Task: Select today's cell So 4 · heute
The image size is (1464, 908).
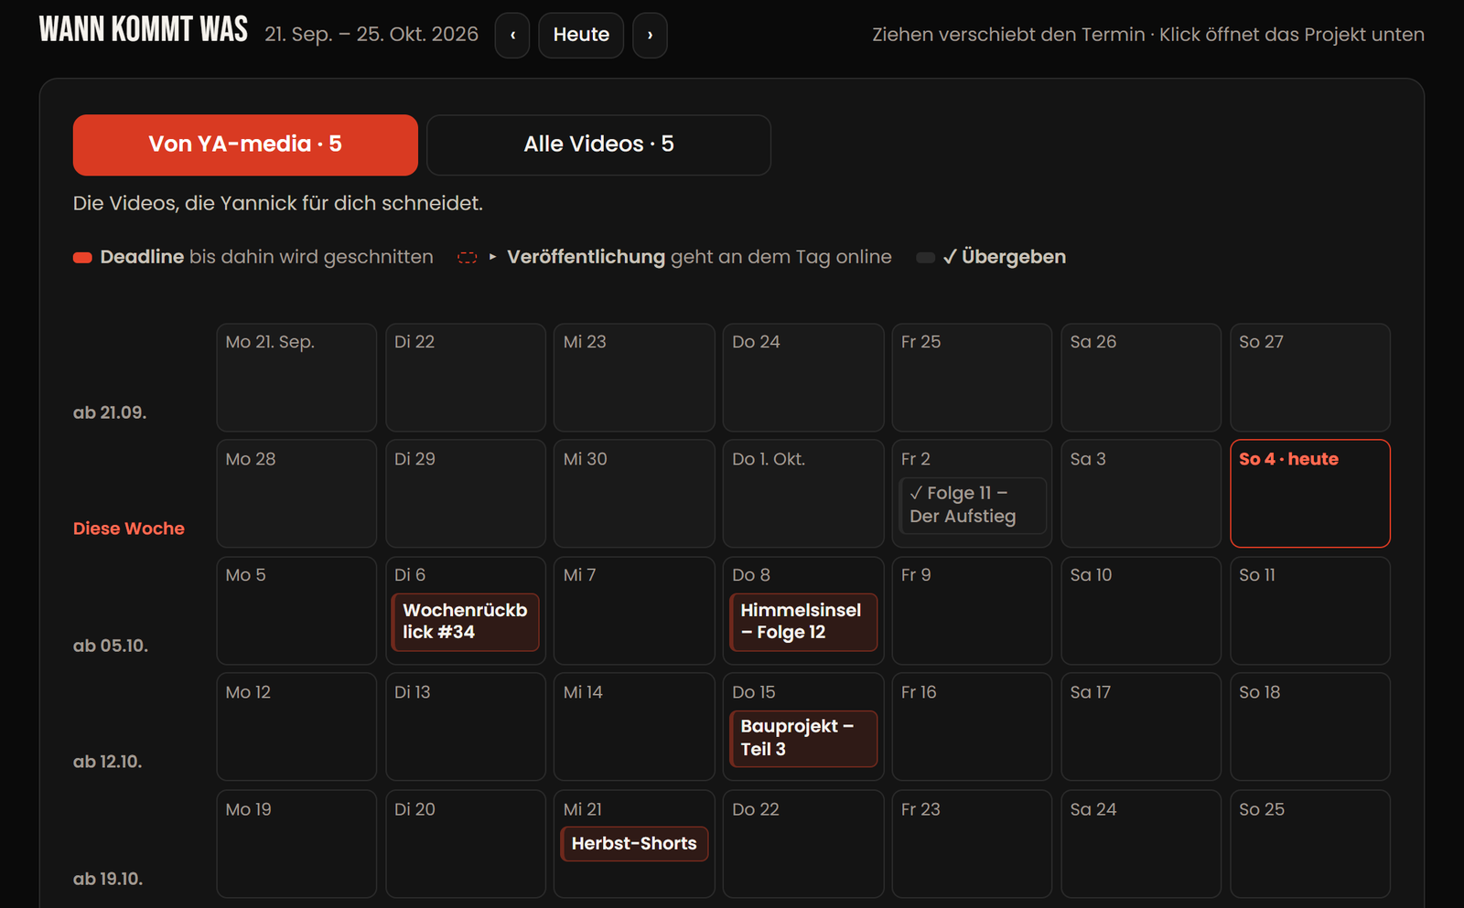Action: pyautogui.click(x=1310, y=494)
